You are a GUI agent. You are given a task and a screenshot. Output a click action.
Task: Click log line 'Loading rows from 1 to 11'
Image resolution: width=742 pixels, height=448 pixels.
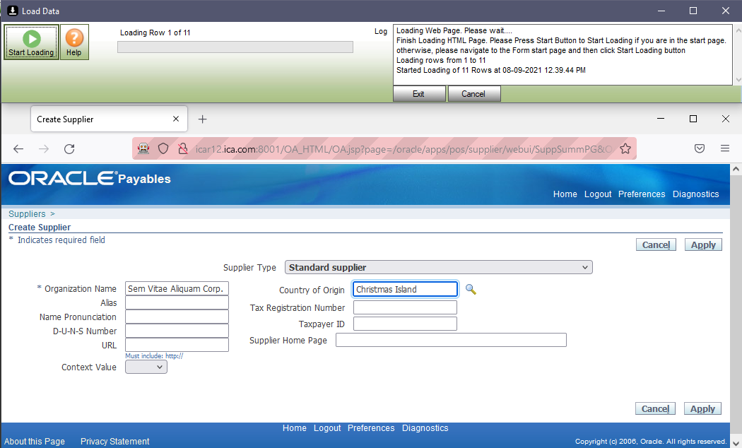click(x=441, y=60)
